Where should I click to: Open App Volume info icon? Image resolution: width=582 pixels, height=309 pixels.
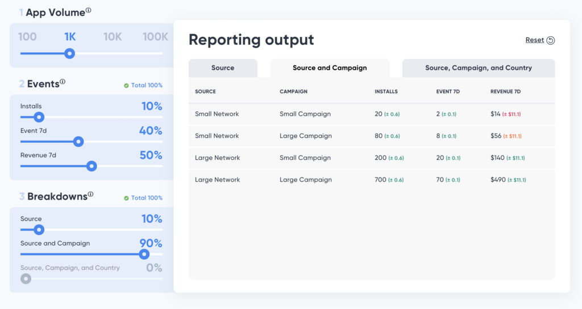[x=88, y=10]
